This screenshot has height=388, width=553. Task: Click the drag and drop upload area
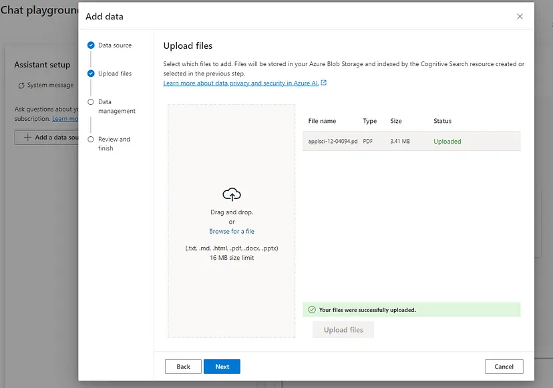[x=232, y=221]
